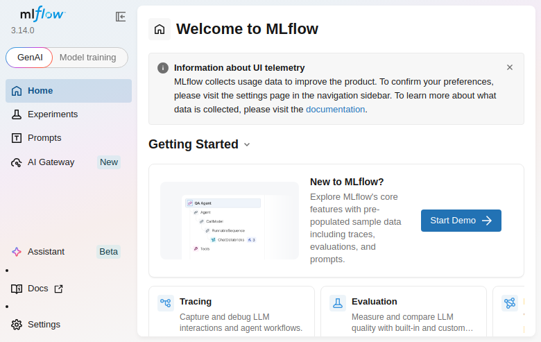The height and width of the screenshot is (342, 541).
Task: Open the telemetry documentation link
Action: pos(336,110)
